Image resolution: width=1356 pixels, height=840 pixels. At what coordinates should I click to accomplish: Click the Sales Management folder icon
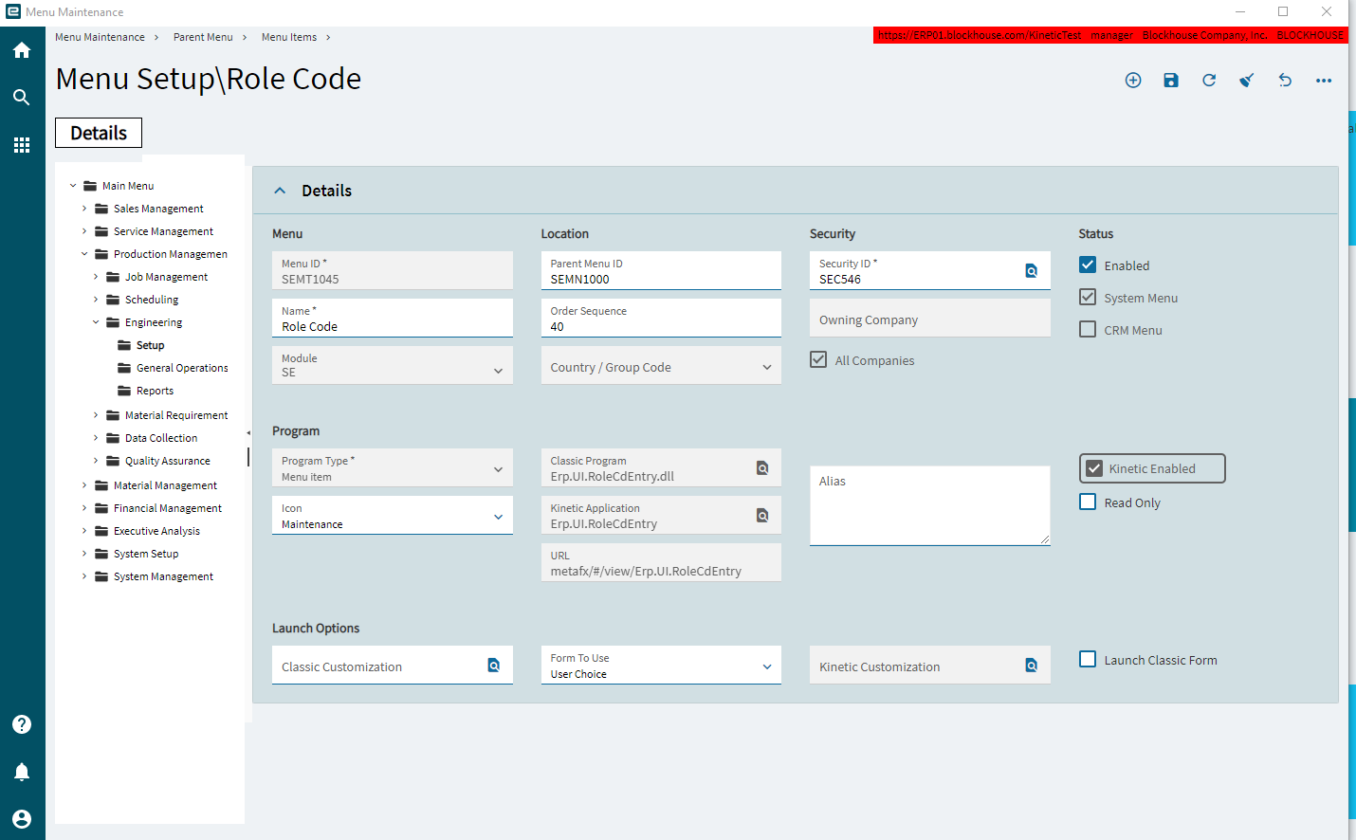pyautogui.click(x=101, y=209)
